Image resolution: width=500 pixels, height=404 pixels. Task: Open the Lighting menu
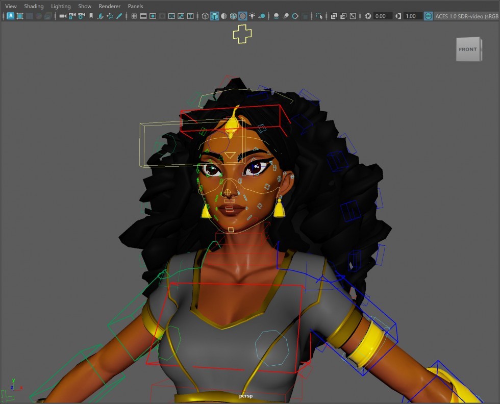(x=61, y=6)
